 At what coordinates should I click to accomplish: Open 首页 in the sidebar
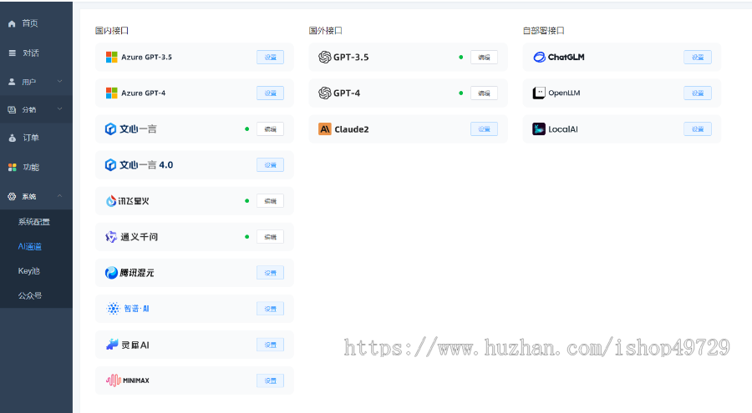tap(30, 23)
